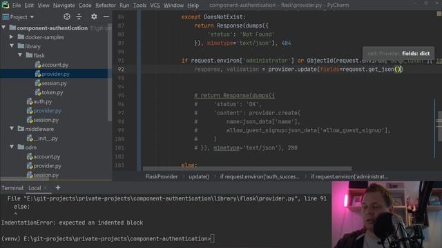Add a new terminal session
The image size is (442, 248).
tap(58, 188)
